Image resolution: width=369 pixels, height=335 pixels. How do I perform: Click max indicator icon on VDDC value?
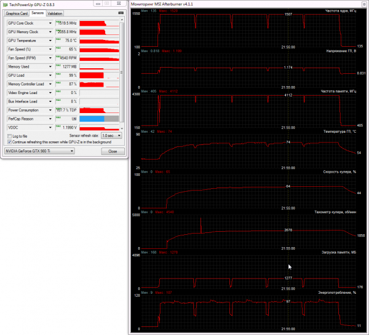[x=58, y=126]
